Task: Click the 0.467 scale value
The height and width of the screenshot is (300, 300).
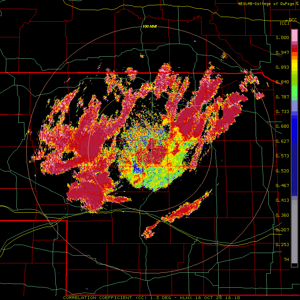Action: pyautogui.click(x=282, y=186)
